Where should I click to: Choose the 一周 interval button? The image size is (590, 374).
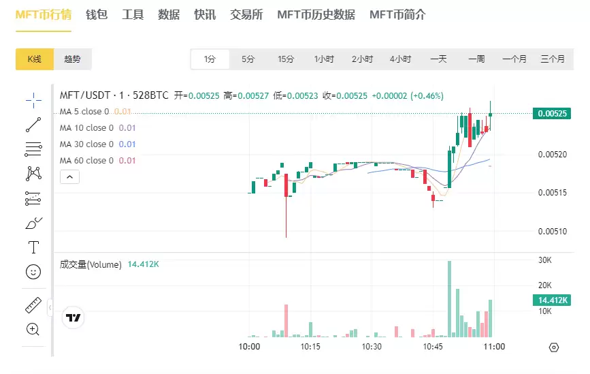coord(476,59)
